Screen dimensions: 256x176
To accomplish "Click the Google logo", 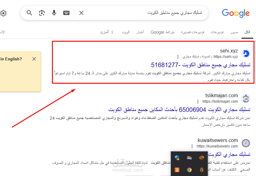I will pyautogui.click(x=236, y=13).
